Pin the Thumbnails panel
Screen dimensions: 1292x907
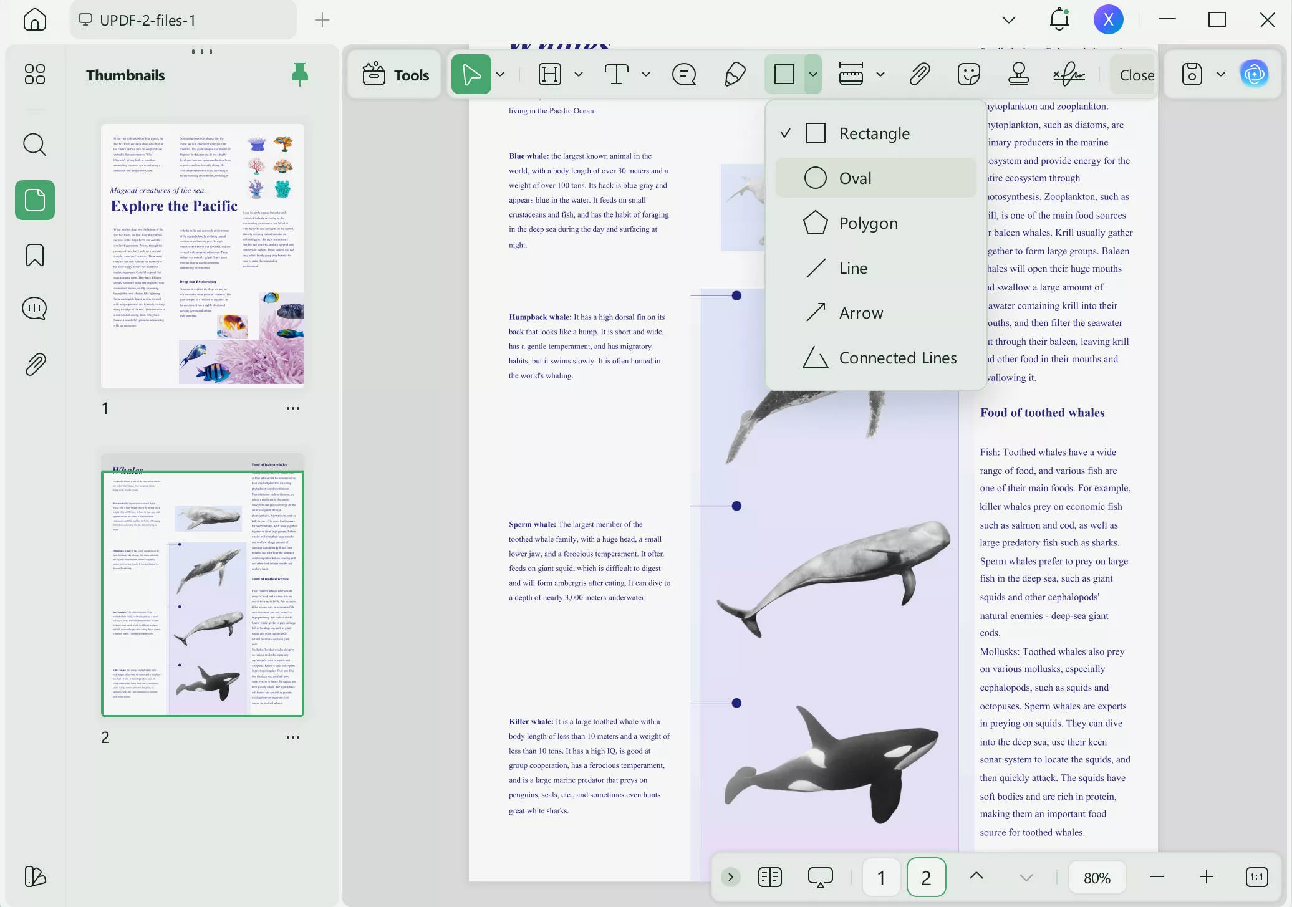(299, 74)
